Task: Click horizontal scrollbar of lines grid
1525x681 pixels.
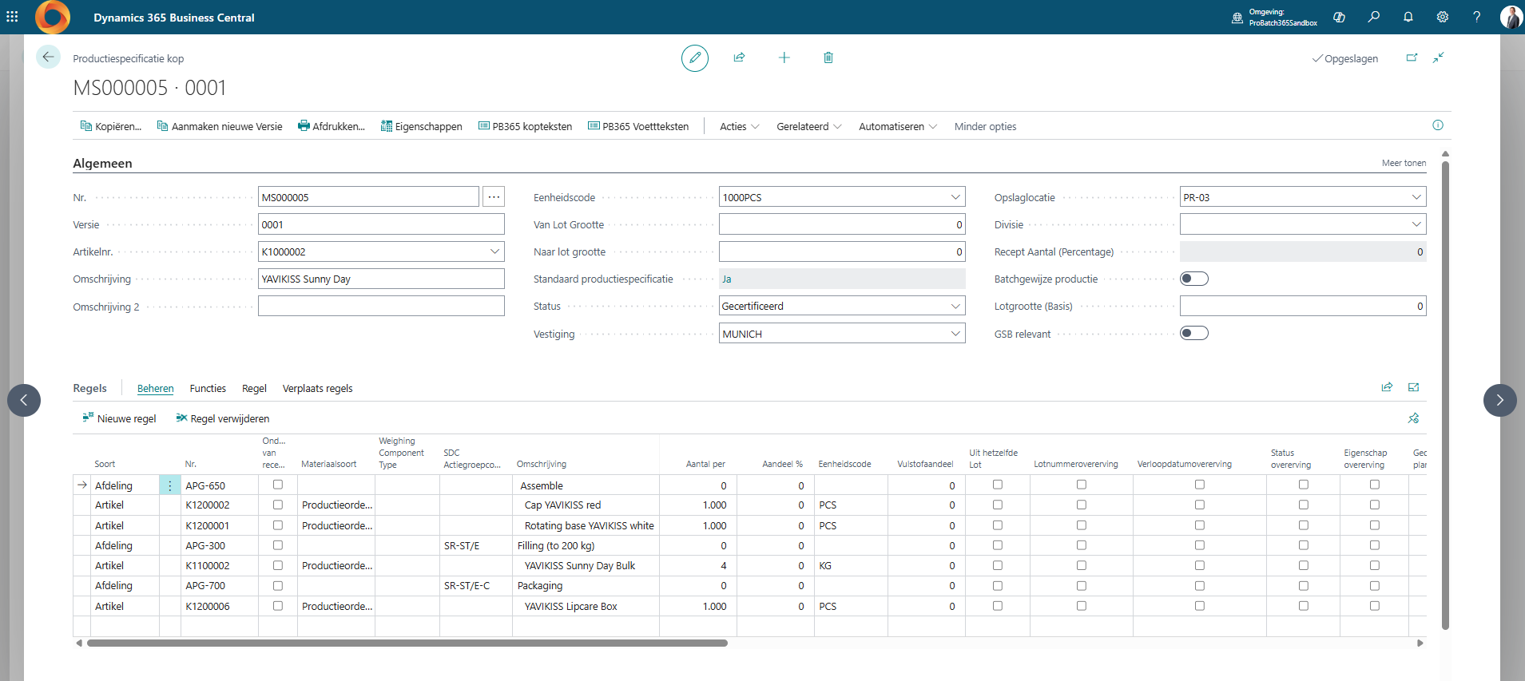Action: pos(407,643)
